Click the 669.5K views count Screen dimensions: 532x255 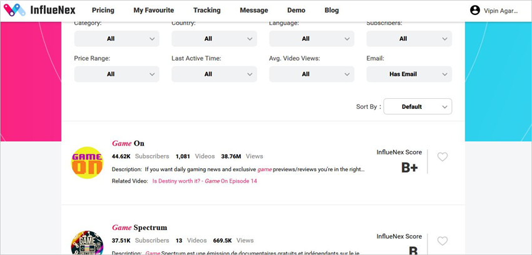point(223,241)
